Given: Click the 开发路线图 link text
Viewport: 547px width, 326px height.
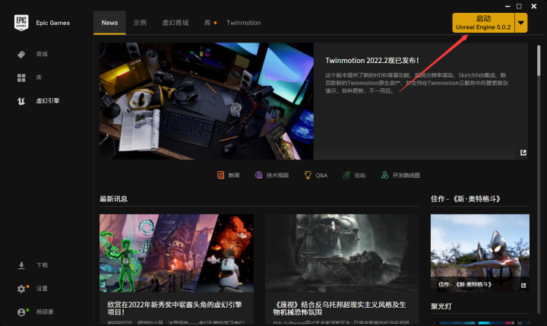Looking at the screenshot, I should pyautogui.click(x=406, y=176).
